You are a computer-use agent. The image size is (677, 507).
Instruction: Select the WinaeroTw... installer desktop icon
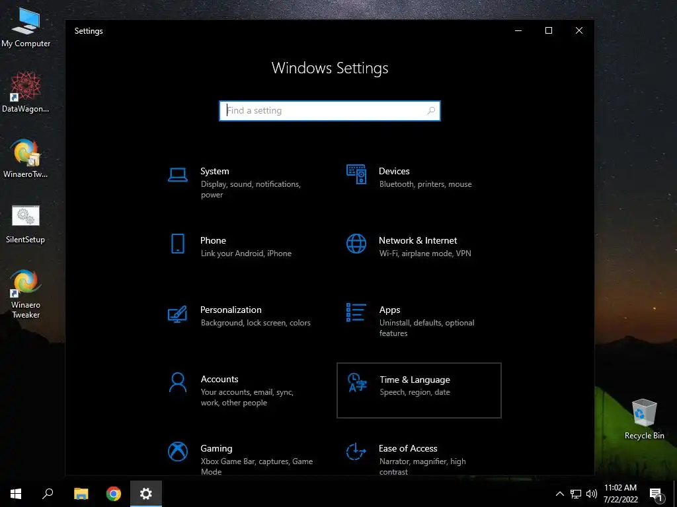(26, 158)
